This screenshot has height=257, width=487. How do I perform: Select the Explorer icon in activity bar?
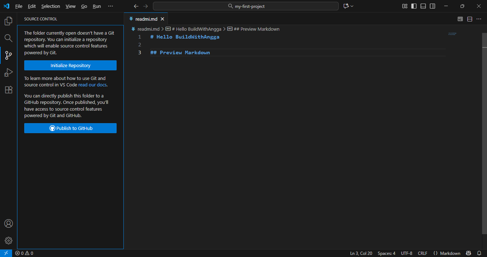[8, 21]
